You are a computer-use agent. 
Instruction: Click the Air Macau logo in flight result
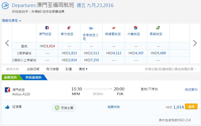[x=7, y=90]
